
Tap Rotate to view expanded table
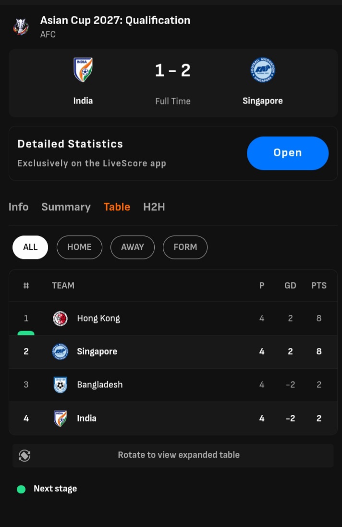(179, 455)
